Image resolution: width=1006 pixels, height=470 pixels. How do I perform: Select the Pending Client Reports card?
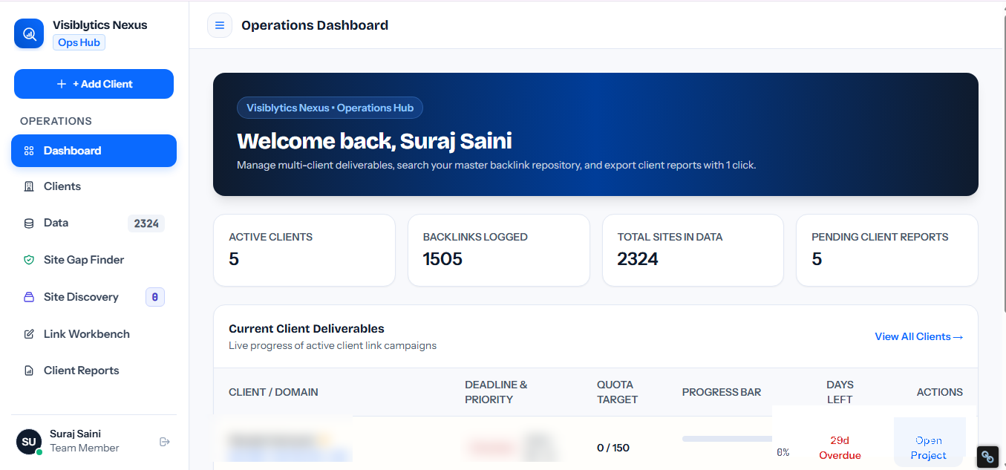pyautogui.click(x=887, y=250)
